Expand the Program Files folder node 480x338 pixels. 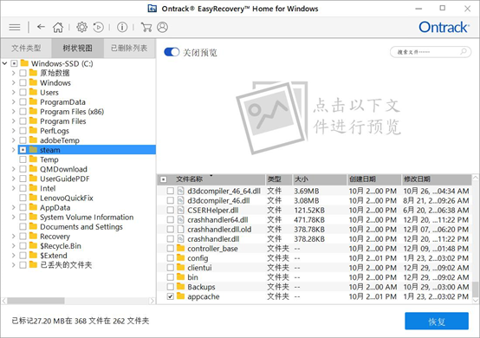[x=13, y=121]
